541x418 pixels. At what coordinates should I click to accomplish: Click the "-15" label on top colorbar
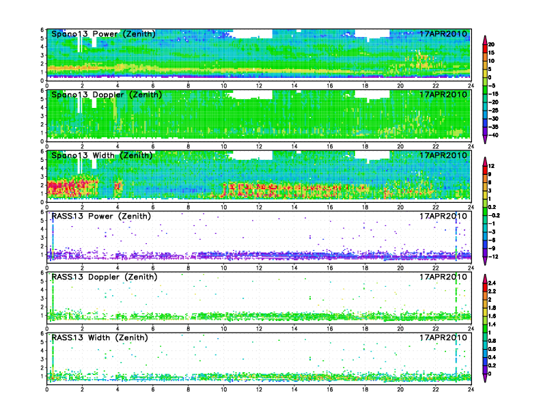coord(493,94)
